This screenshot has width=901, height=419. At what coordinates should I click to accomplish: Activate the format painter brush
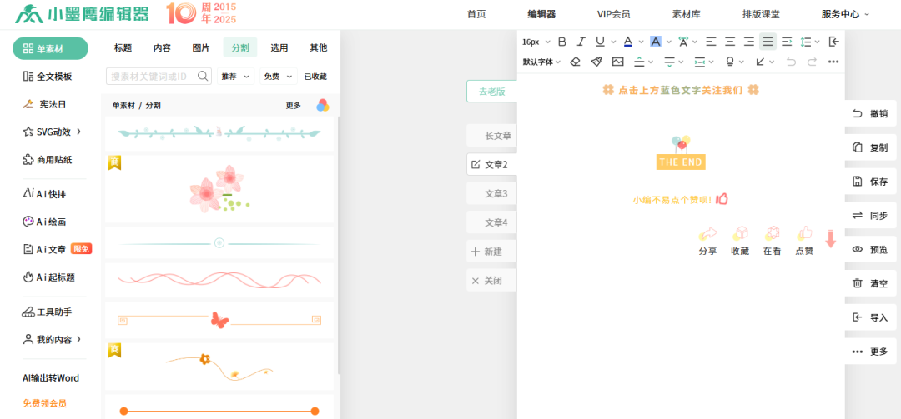click(596, 62)
